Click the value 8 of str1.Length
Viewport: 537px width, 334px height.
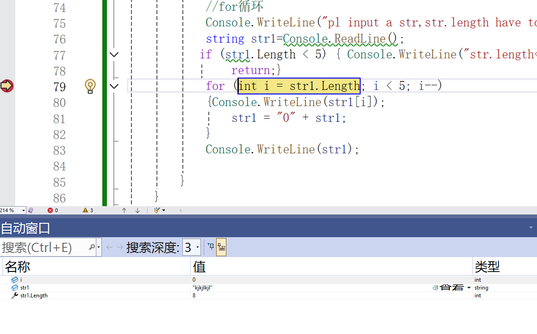tap(194, 296)
